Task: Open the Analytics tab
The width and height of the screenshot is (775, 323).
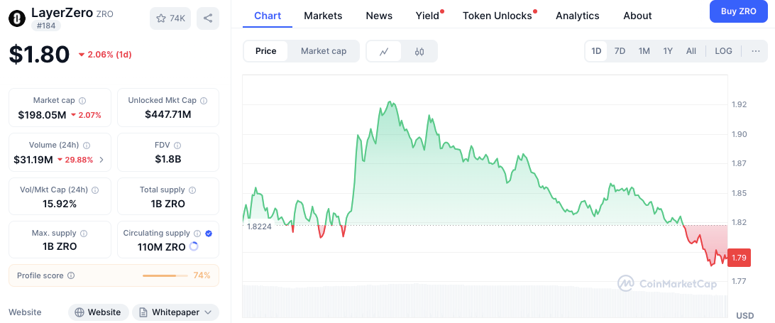Action: tap(577, 16)
